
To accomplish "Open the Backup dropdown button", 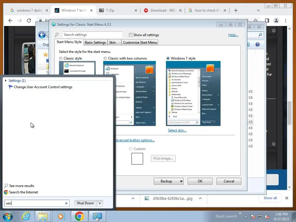I will pyautogui.click(x=169, y=181).
